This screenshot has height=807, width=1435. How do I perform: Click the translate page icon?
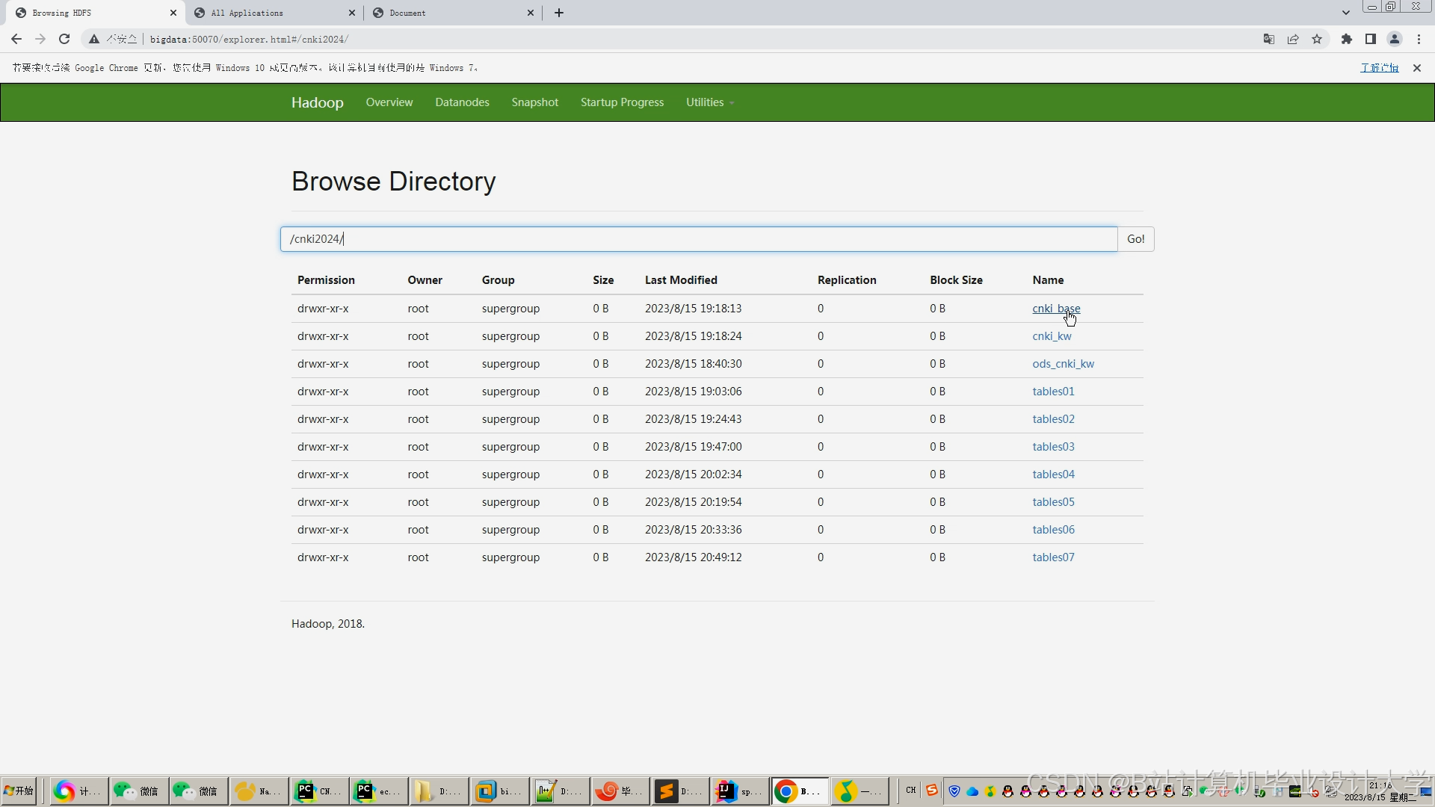coord(1268,39)
